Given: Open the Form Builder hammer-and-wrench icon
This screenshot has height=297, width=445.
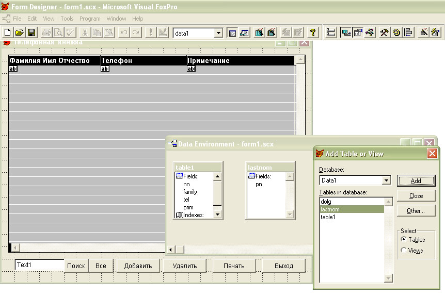Looking at the screenshot, I should click(x=384, y=32).
